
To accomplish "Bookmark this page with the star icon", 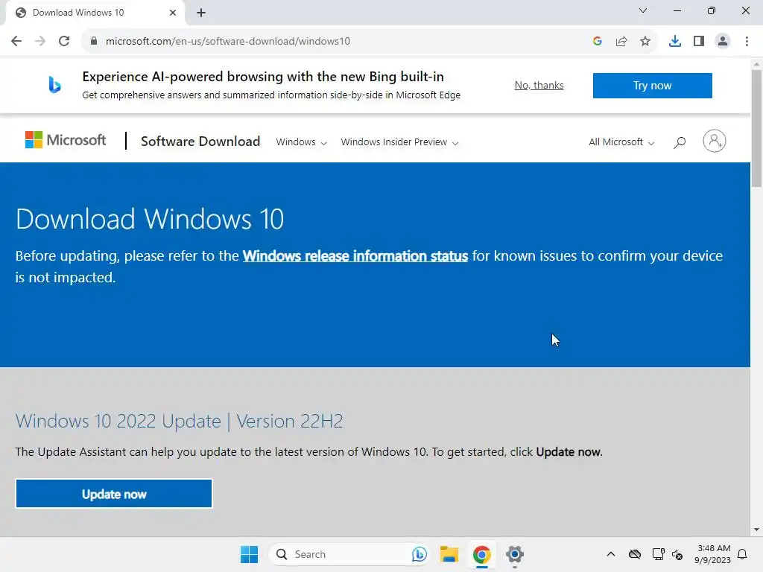I will [645, 41].
